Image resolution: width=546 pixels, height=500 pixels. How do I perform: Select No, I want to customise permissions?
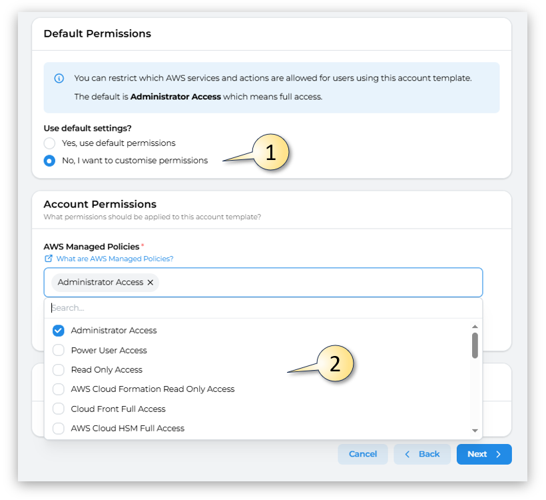pos(49,161)
